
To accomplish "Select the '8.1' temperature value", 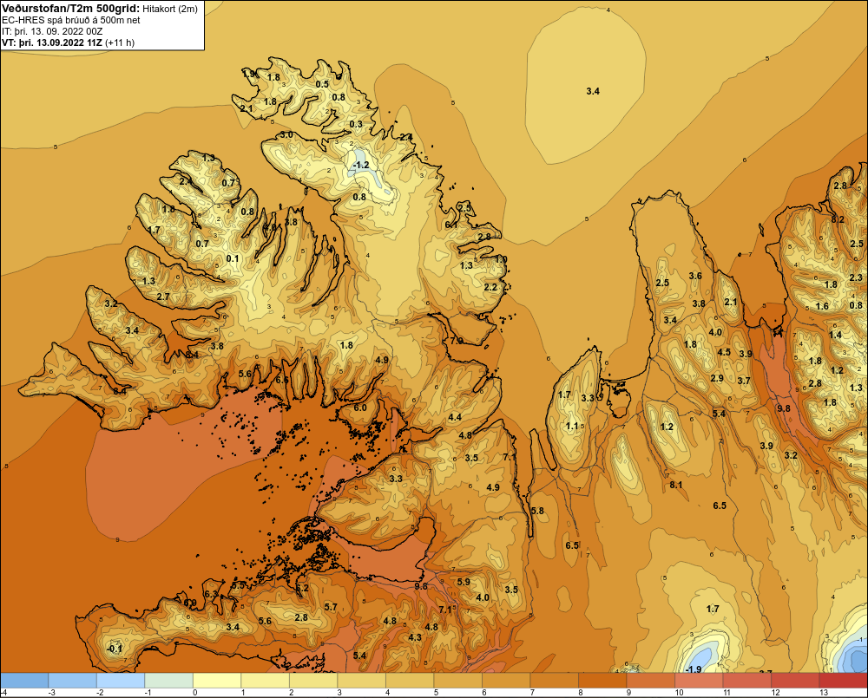I will click(x=676, y=485).
